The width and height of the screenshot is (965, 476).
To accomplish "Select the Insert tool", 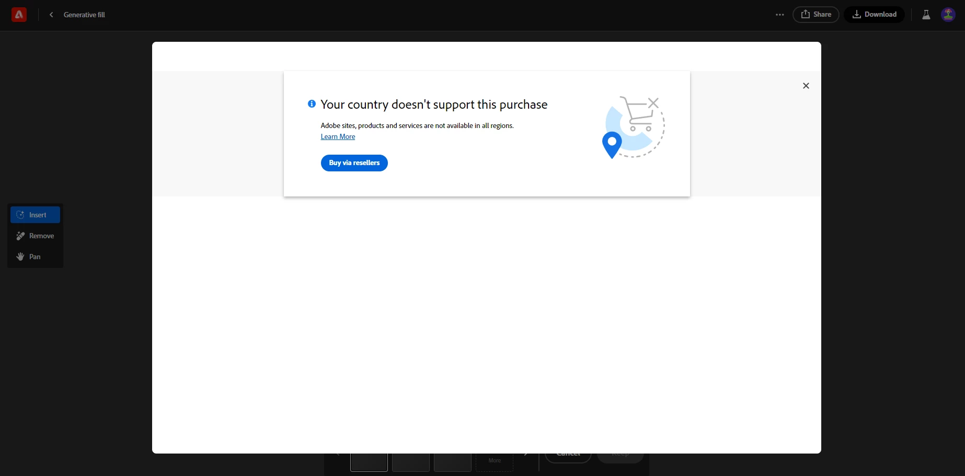I will [35, 215].
